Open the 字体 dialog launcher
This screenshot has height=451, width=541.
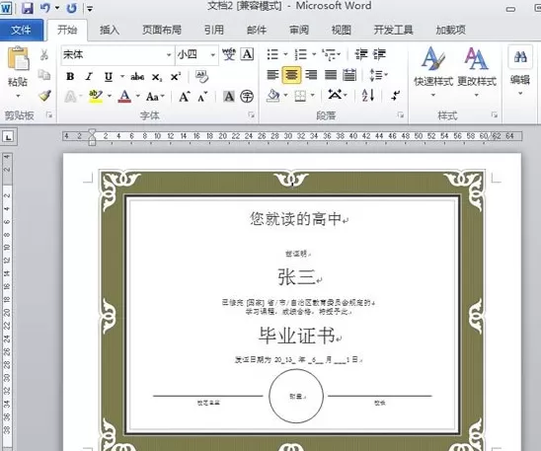click(251, 114)
